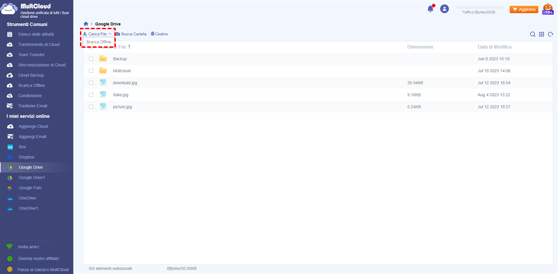Select the download.jpg file name
558x274 pixels.
click(x=125, y=83)
